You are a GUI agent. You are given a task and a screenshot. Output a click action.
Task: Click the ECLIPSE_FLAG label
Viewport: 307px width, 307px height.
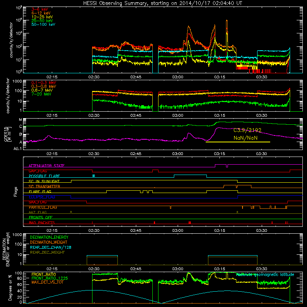pyautogui.click(x=42, y=197)
